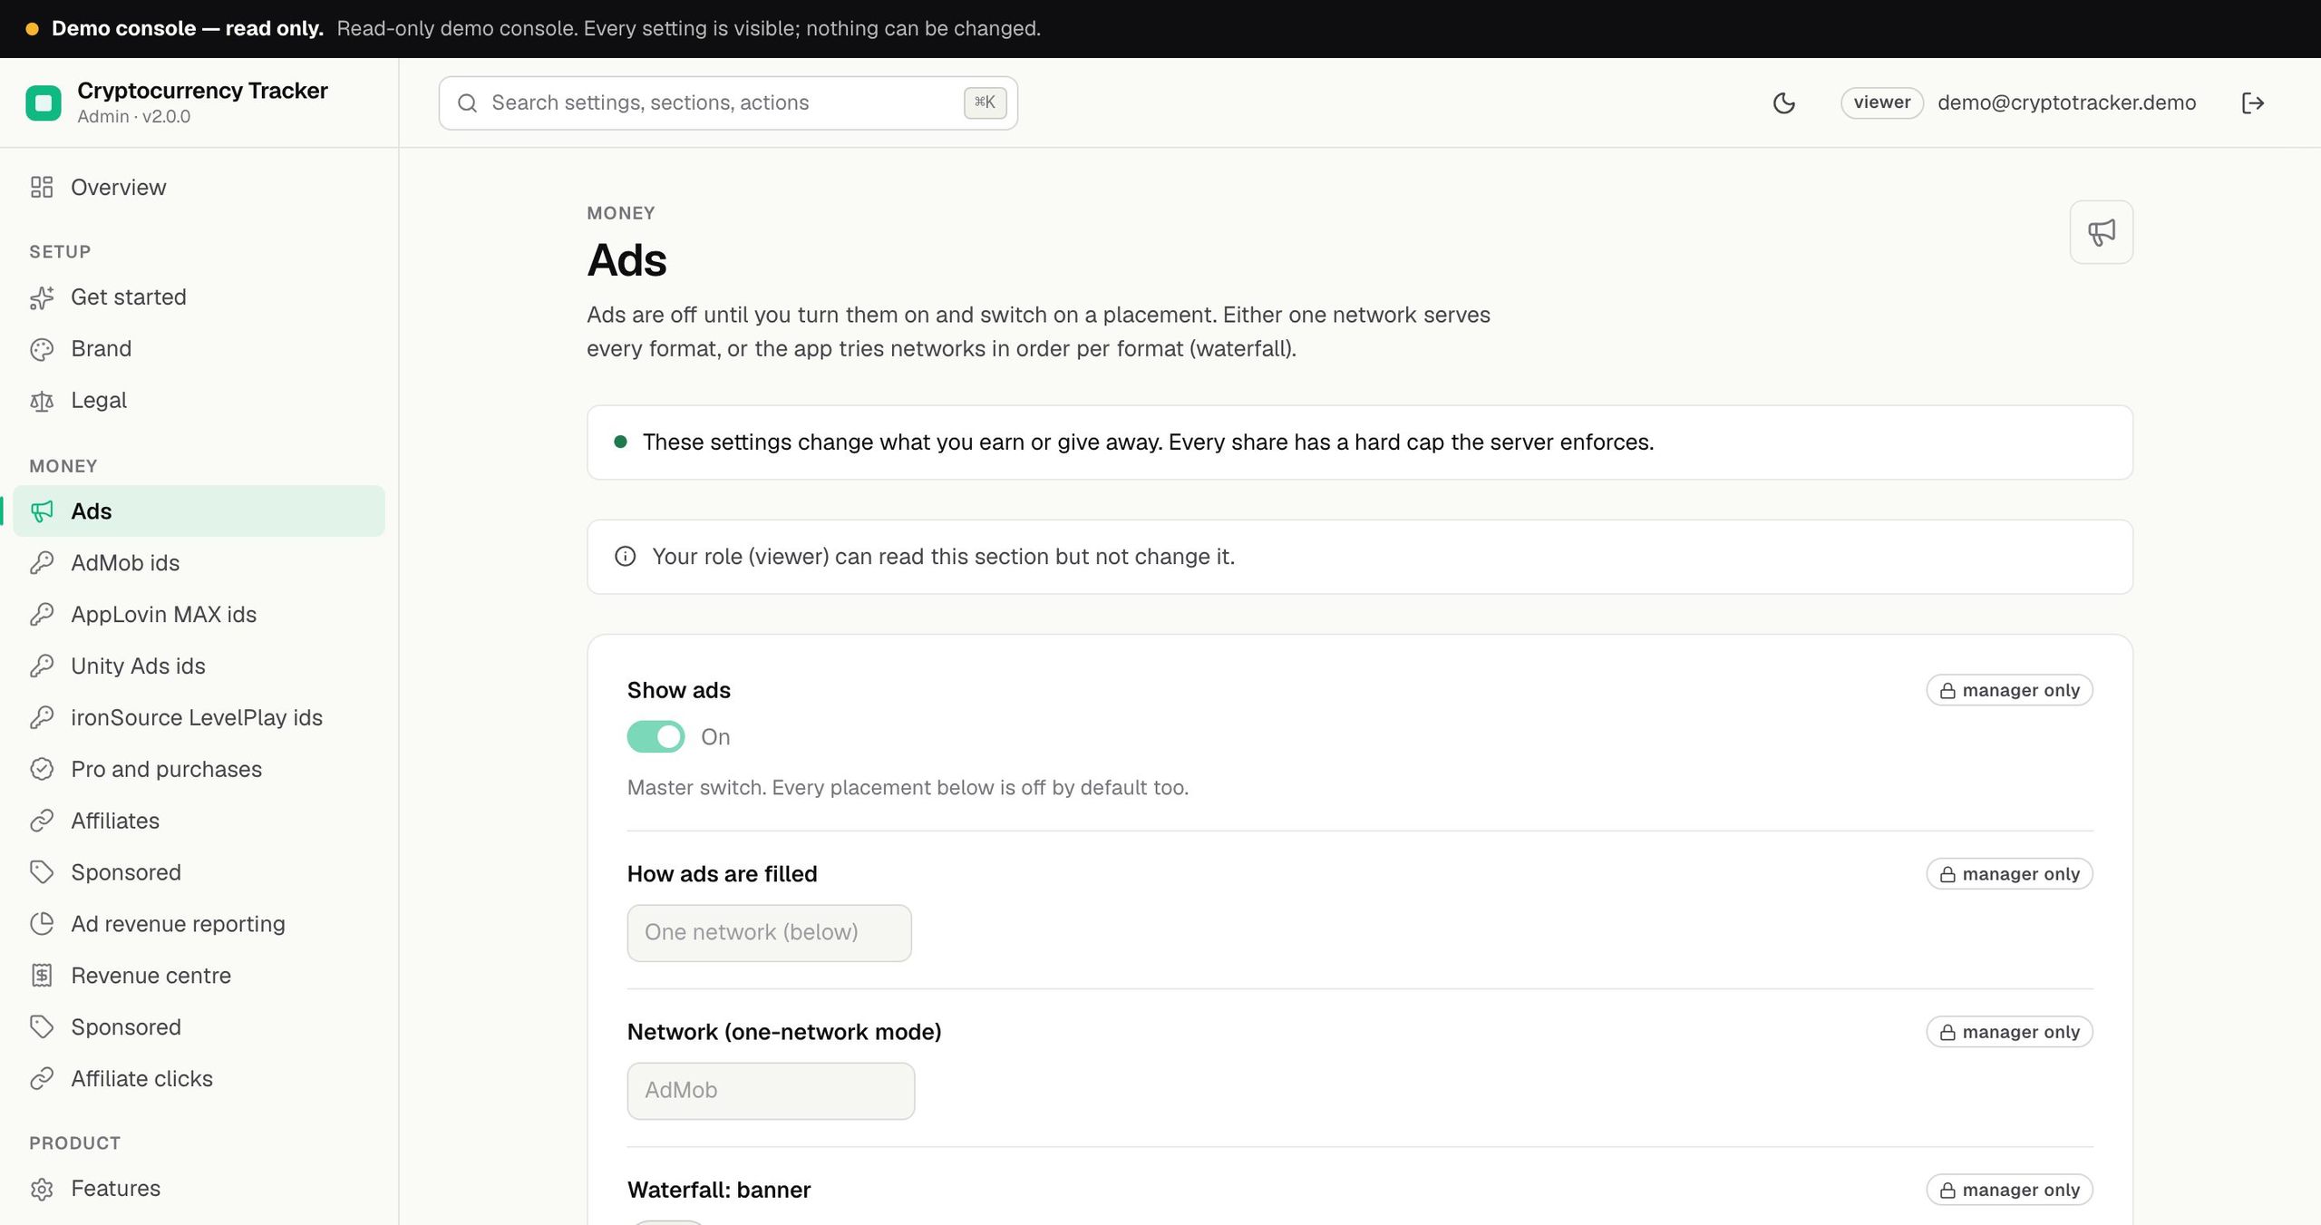Click the Waterfall: banner label
Screen dimensions: 2321x1225
click(x=719, y=1191)
